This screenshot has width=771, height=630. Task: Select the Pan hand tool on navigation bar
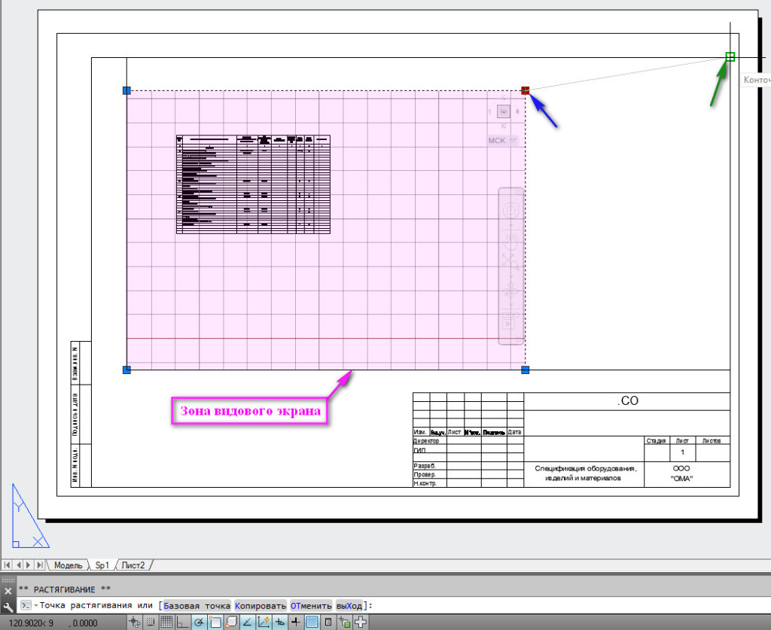tap(511, 240)
